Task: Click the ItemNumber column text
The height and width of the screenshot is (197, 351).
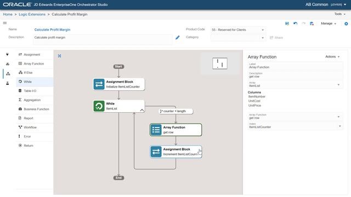Action: pos(257,97)
